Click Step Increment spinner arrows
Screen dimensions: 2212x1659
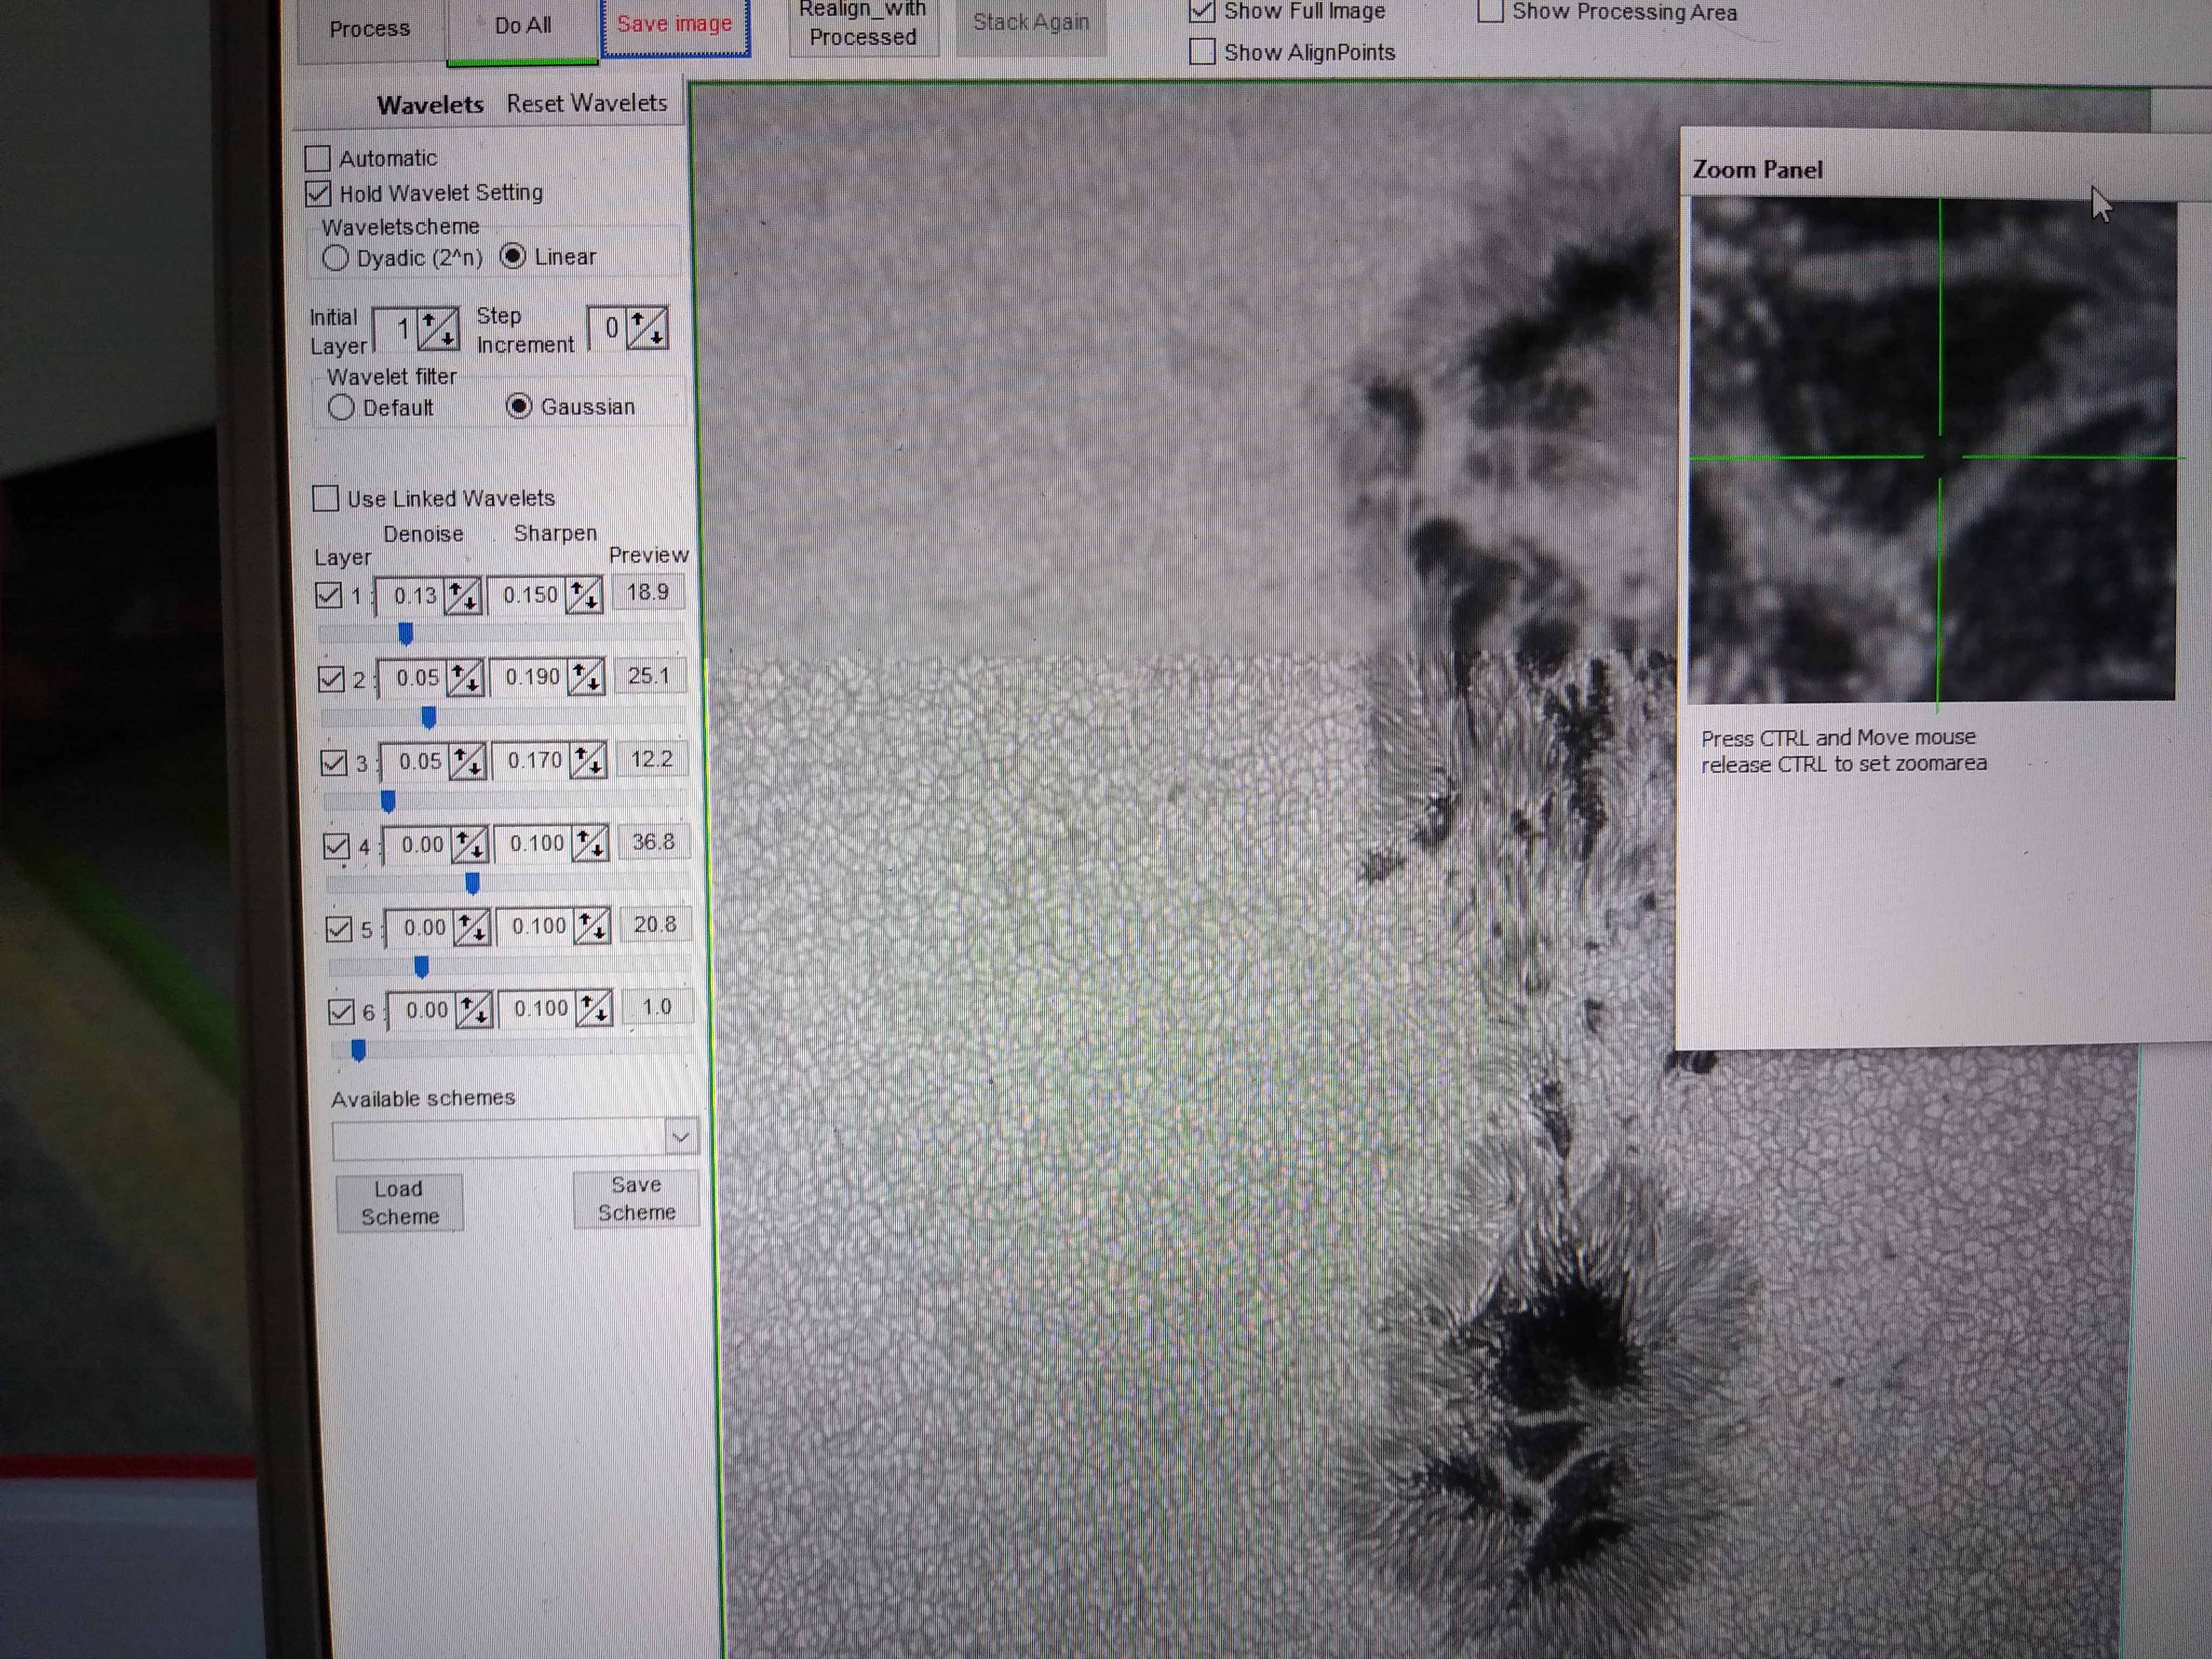pyautogui.click(x=647, y=328)
